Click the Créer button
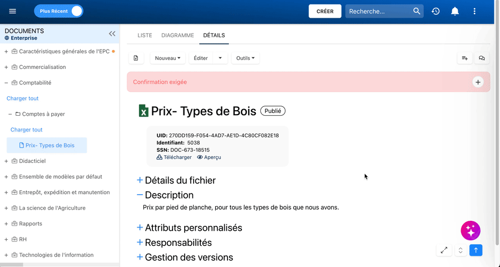Screen dimensions: 500x267 (325, 11)
